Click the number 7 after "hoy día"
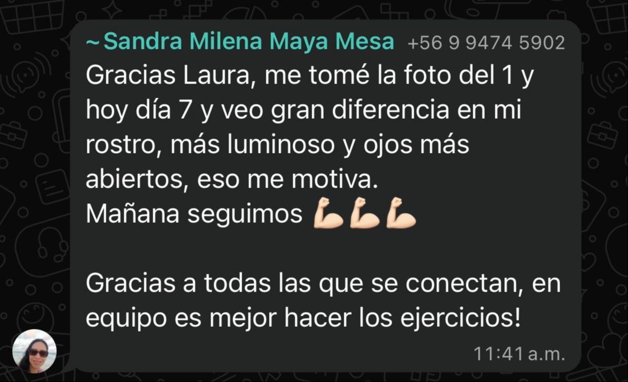 185,110
